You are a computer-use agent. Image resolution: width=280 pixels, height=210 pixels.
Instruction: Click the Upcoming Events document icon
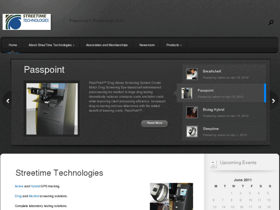click(213, 164)
